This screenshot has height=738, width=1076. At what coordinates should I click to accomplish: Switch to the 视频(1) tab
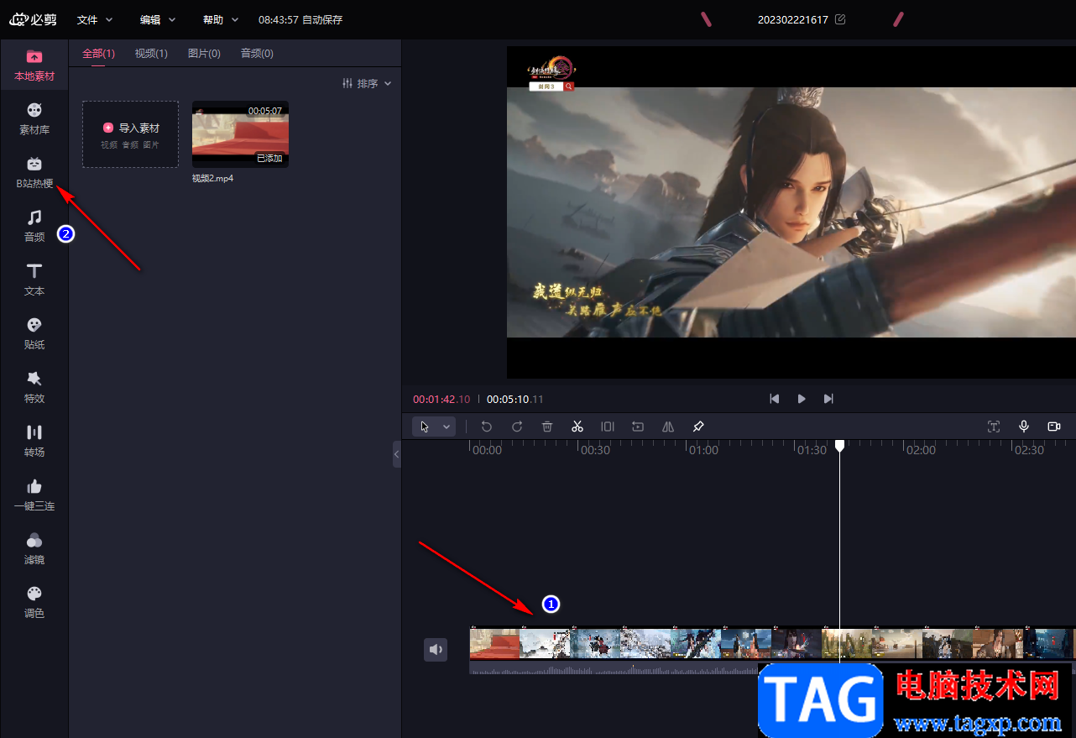[x=151, y=54]
